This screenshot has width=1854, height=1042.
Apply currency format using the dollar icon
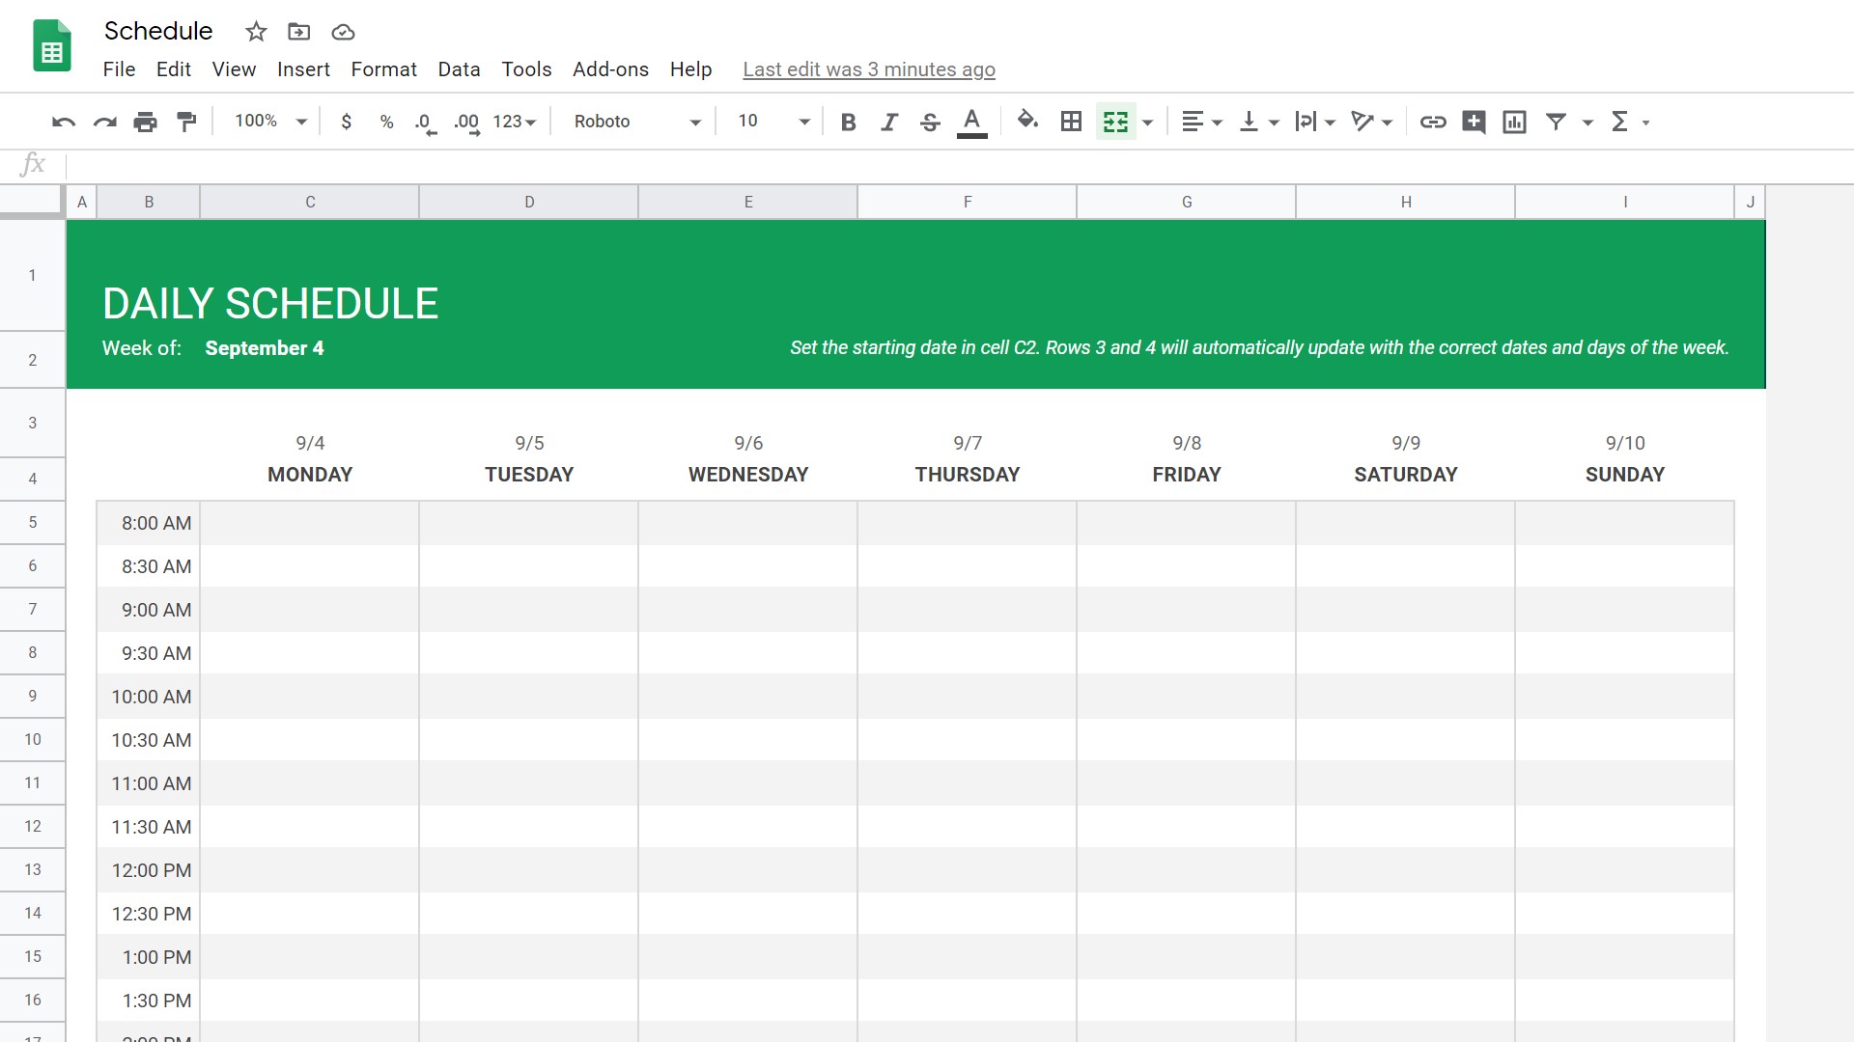tap(347, 122)
